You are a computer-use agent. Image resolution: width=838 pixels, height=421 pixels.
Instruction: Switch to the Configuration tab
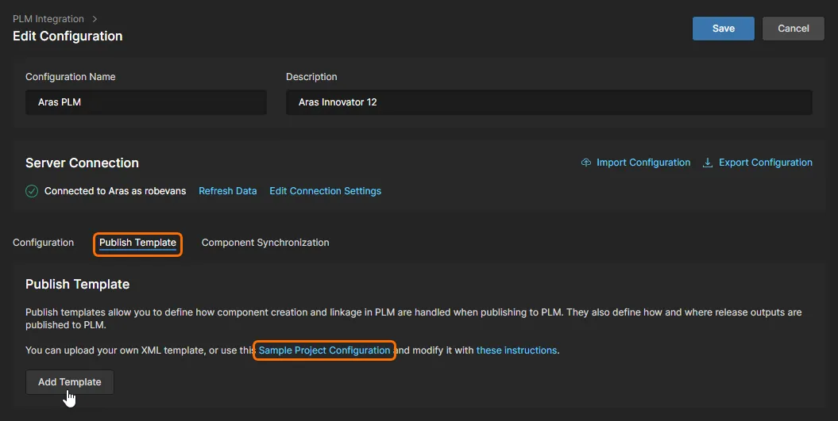pyautogui.click(x=44, y=243)
